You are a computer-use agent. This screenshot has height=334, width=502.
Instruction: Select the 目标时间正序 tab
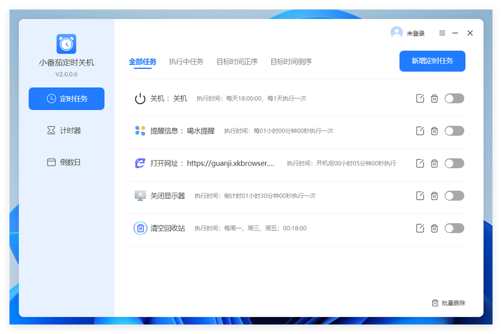pos(237,62)
